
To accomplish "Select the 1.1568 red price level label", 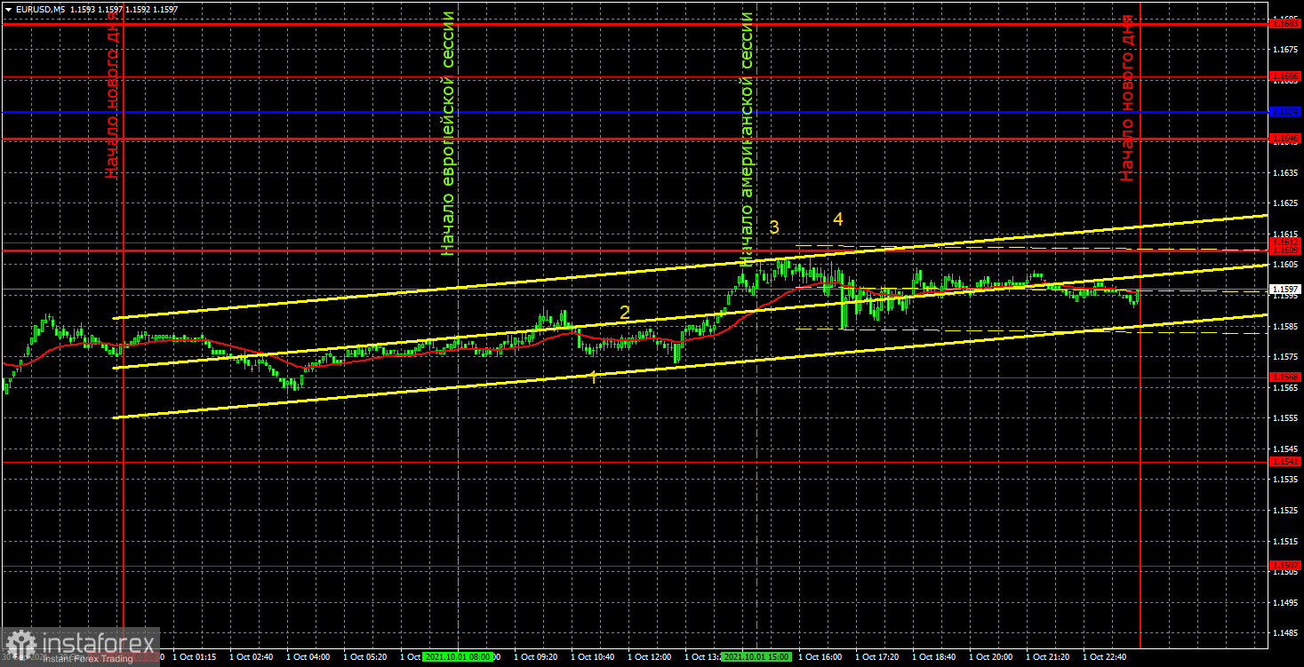I will coord(1285,377).
